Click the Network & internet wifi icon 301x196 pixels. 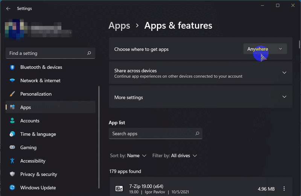(x=12, y=81)
